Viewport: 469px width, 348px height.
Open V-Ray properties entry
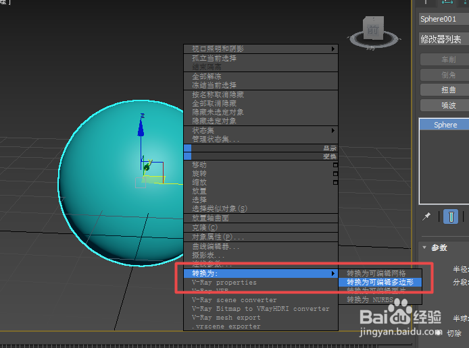click(x=261, y=283)
